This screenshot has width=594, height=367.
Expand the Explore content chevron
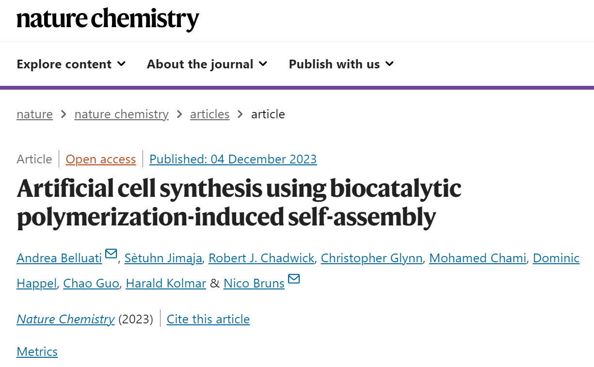click(122, 64)
